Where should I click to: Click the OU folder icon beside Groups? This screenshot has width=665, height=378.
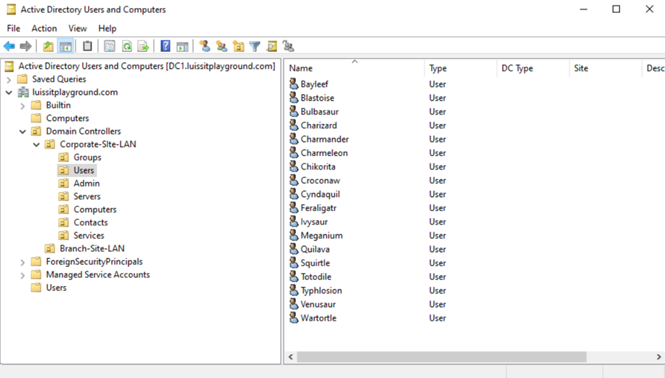[63, 157]
